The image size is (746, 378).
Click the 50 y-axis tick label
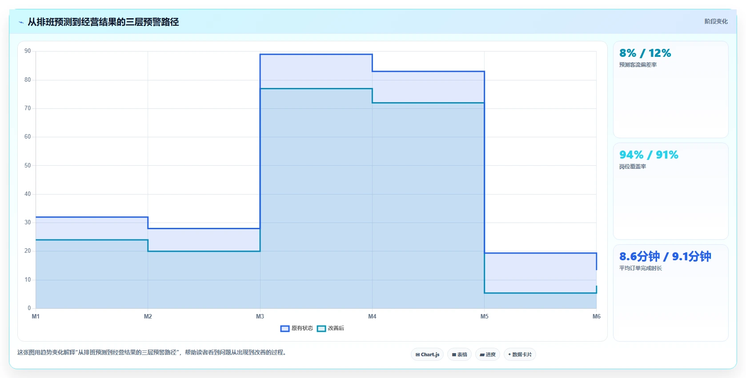(x=28, y=165)
